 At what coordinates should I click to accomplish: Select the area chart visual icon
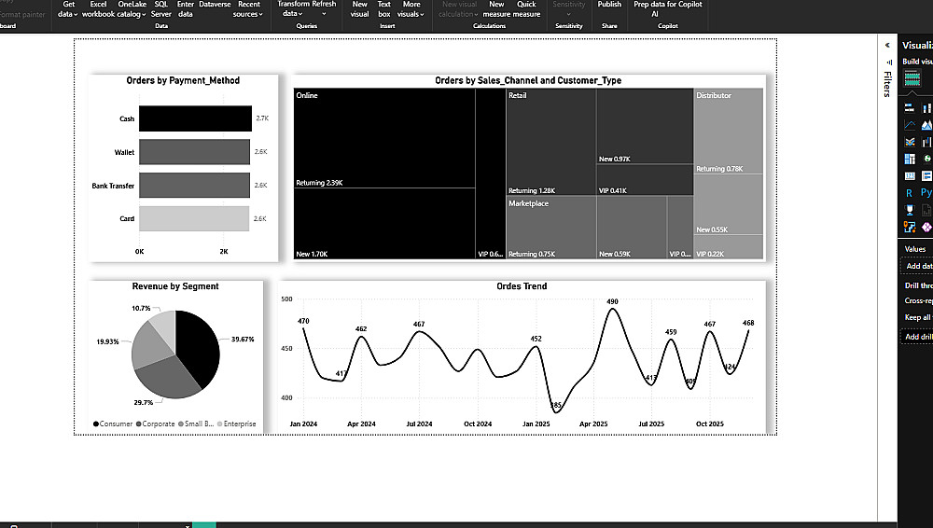(926, 125)
